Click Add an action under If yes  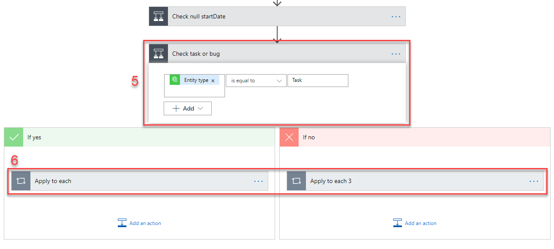(x=140, y=223)
